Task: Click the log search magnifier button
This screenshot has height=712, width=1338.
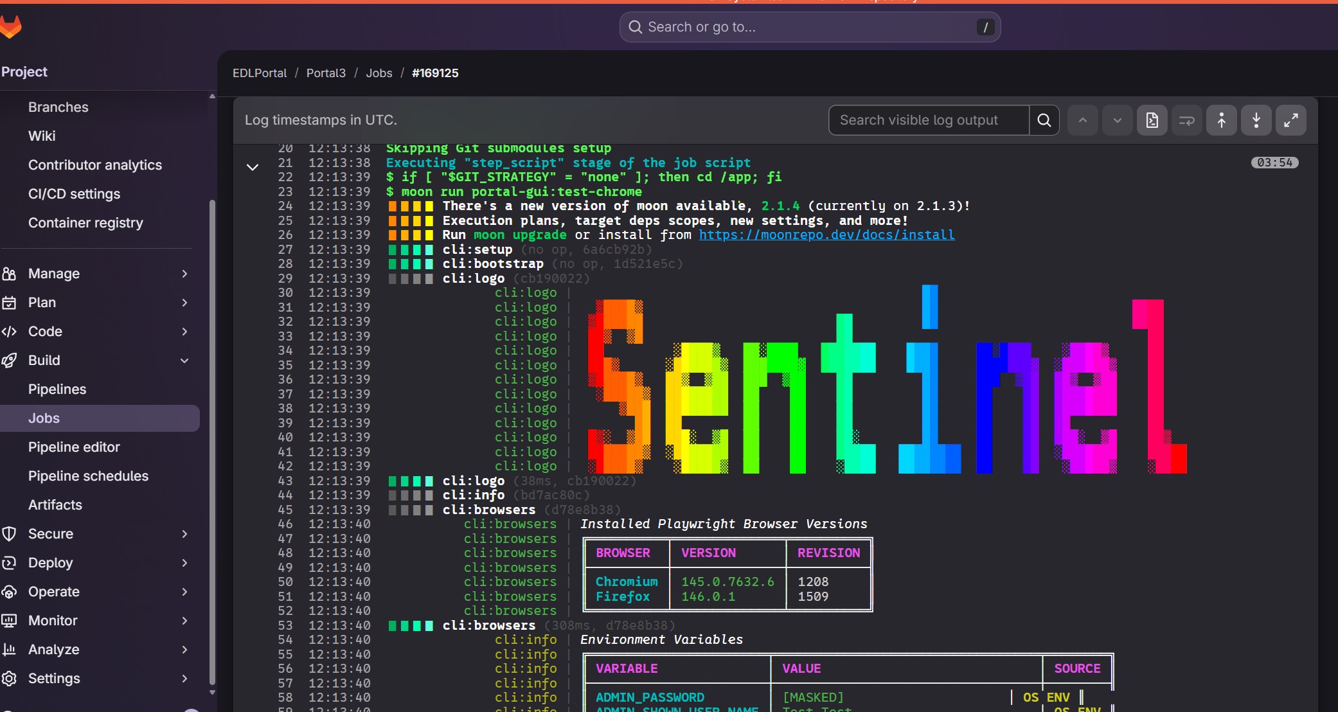Action: 1044,120
